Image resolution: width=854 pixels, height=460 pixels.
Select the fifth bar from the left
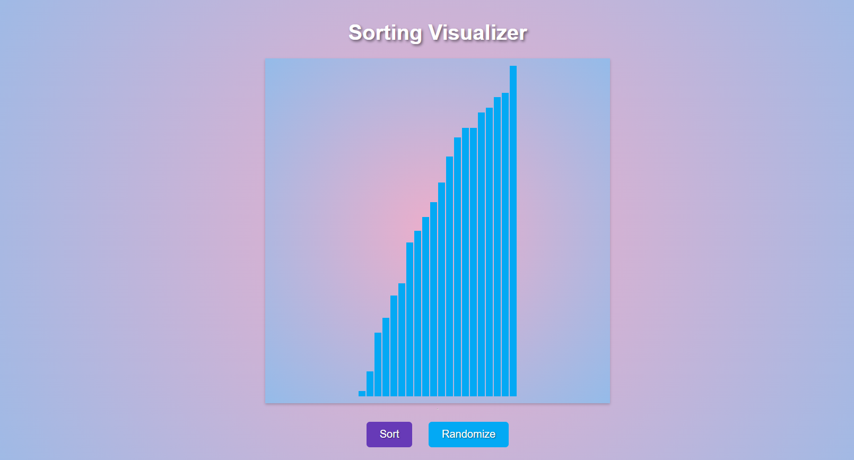pyautogui.click(x=394, y=346)
